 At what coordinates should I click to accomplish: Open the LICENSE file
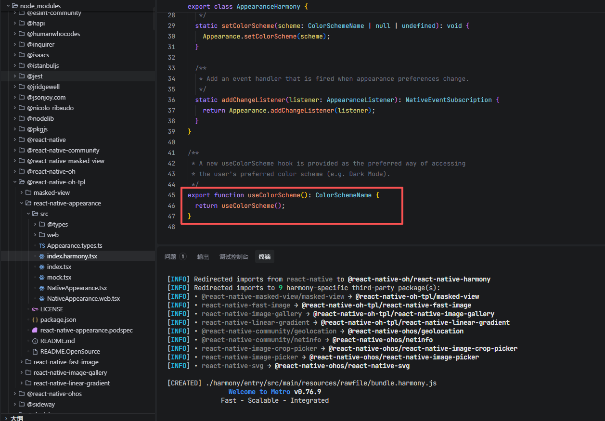click(51, 309)
